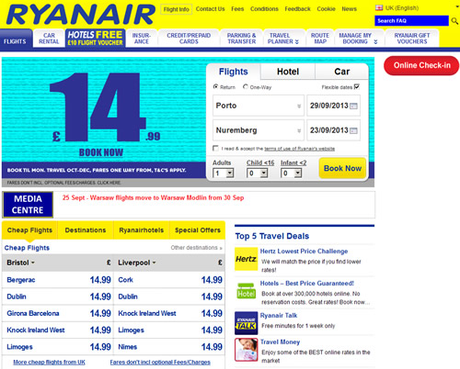Click the Warsaw Modlin news headline
Screen dimensions: 460x369
click(153, 197)
